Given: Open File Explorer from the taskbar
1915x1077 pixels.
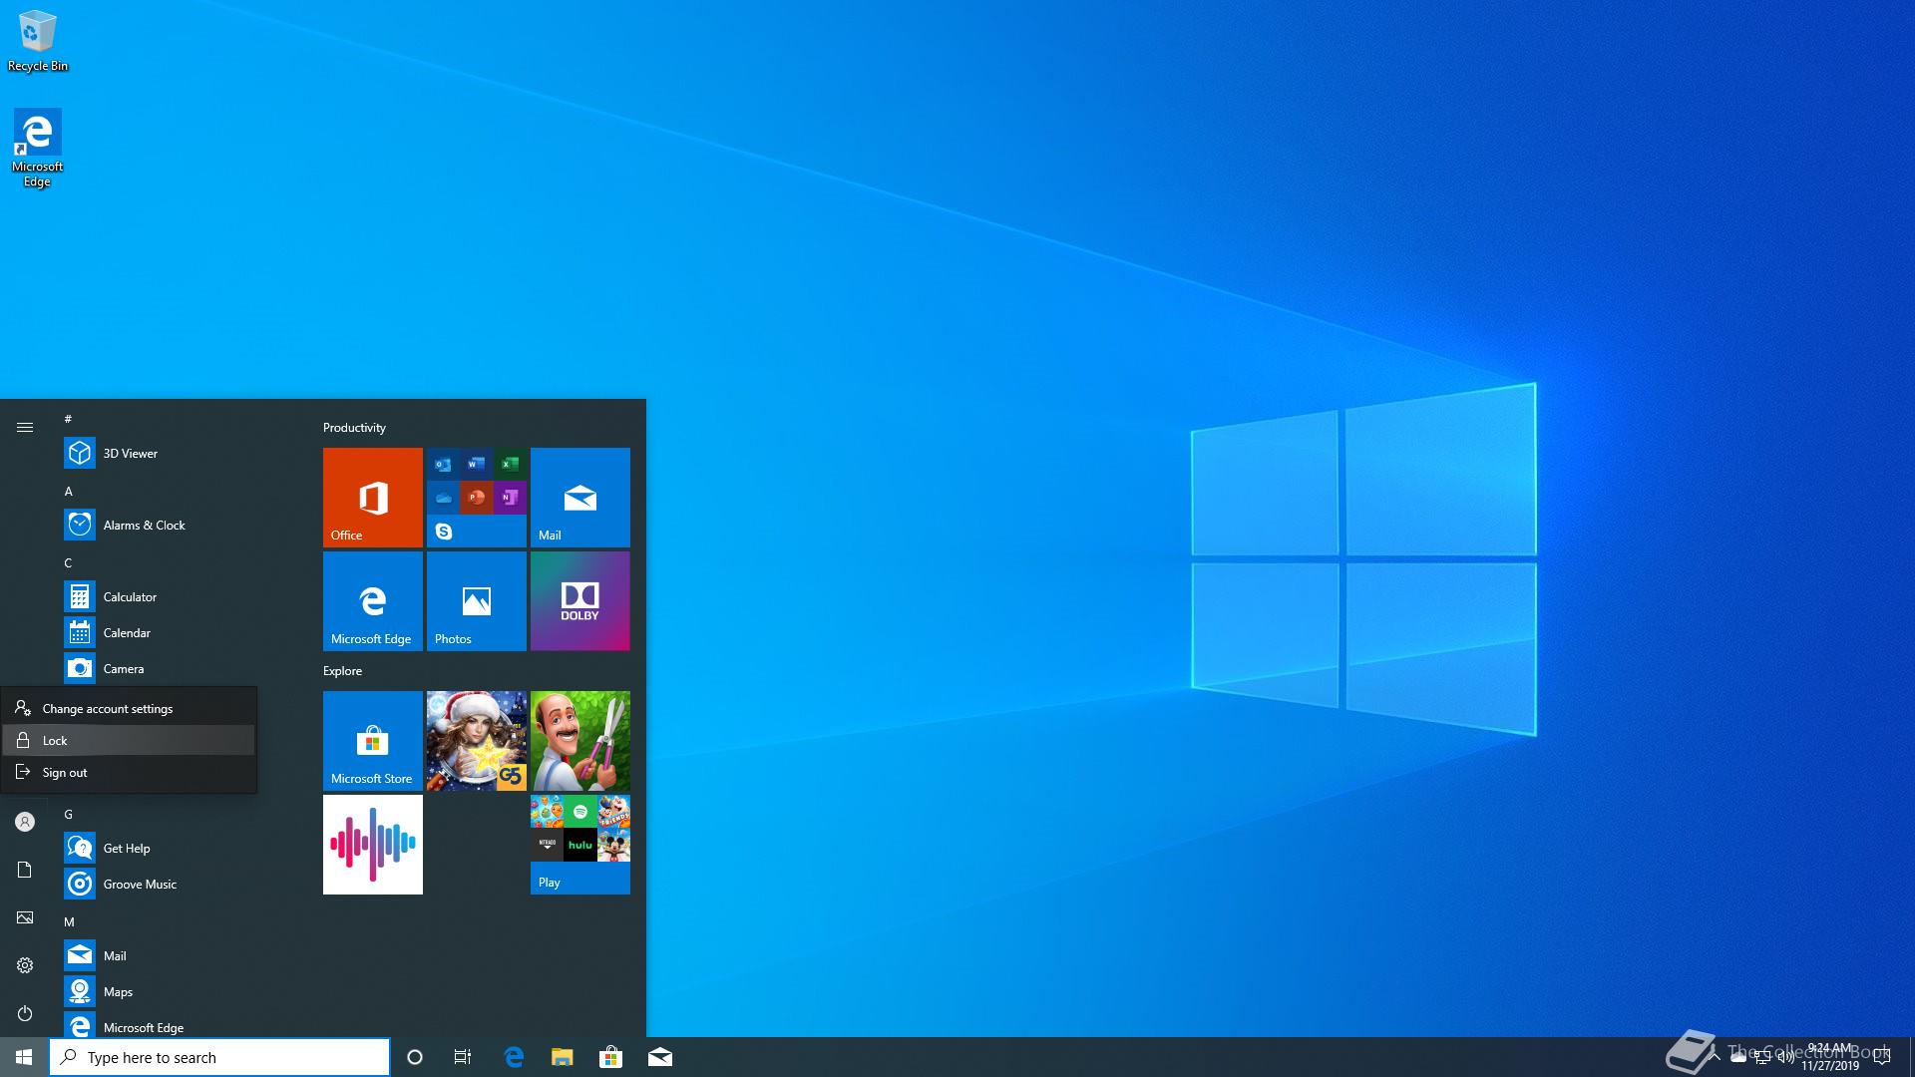Looking at the screenshot, I should 563,1057.
